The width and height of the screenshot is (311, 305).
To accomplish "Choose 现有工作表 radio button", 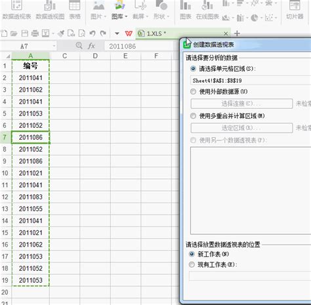I will pos(192,265).
